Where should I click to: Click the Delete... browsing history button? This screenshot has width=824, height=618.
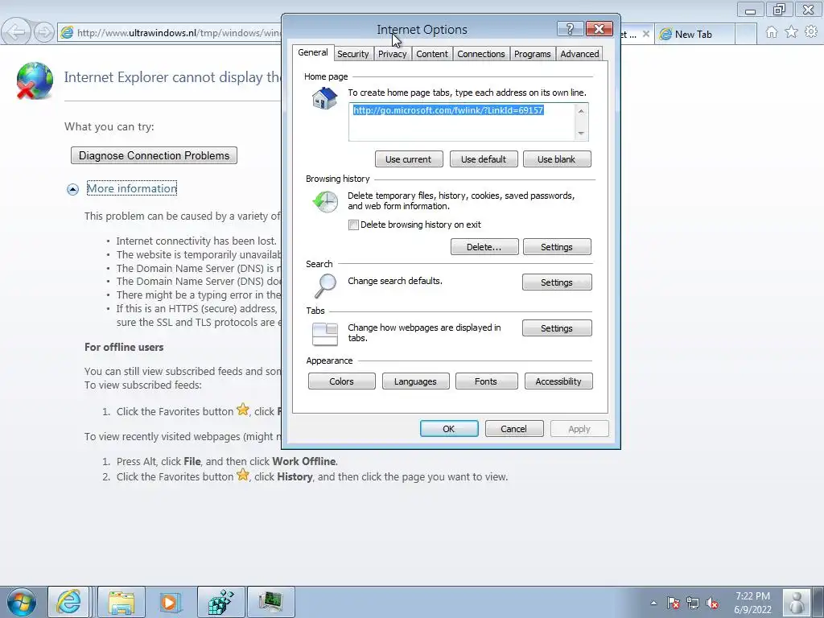coord(484,247)
